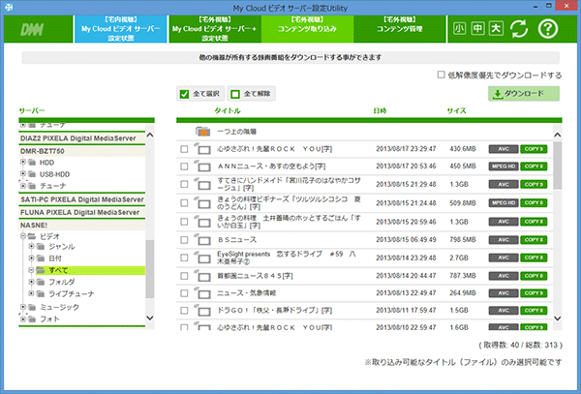
Task: Click server tree scrollbar thumb
Action: 150,269
